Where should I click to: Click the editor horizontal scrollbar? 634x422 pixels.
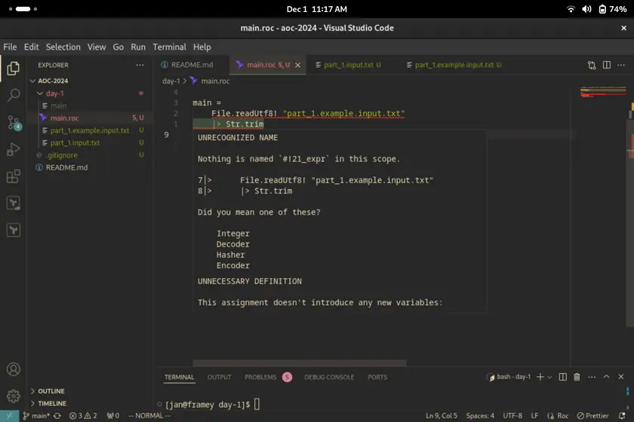(300, 363)
